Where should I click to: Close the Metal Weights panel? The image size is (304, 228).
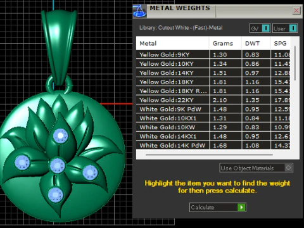tap(296, 10)
